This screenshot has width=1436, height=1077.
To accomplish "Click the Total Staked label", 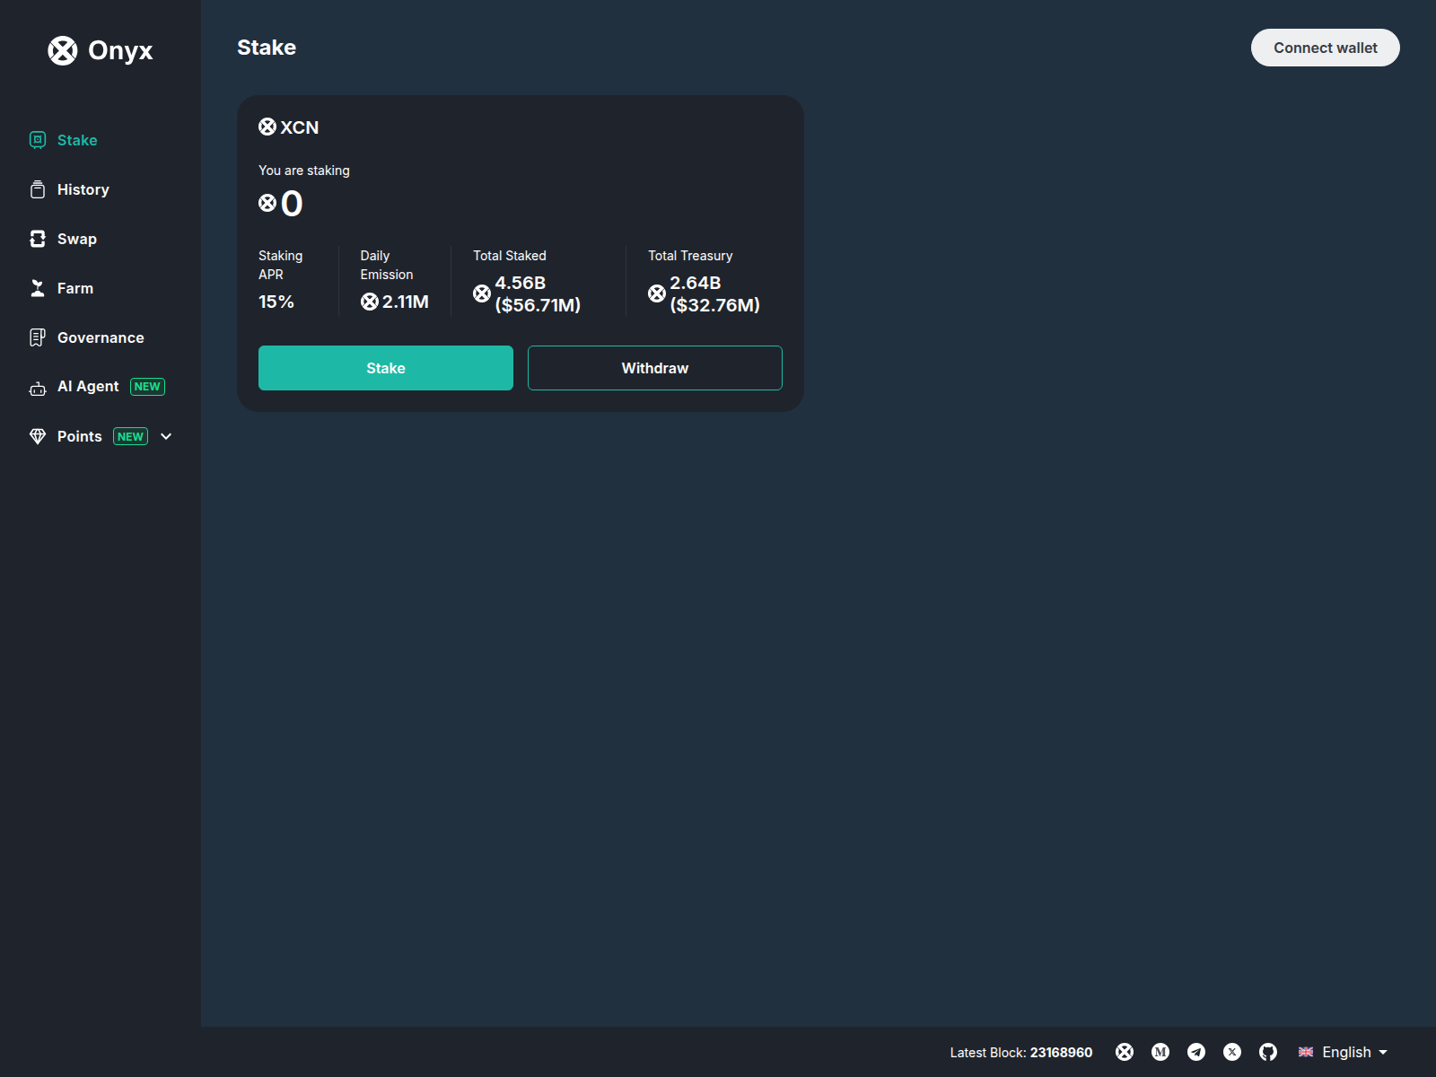I will (510, 256).
